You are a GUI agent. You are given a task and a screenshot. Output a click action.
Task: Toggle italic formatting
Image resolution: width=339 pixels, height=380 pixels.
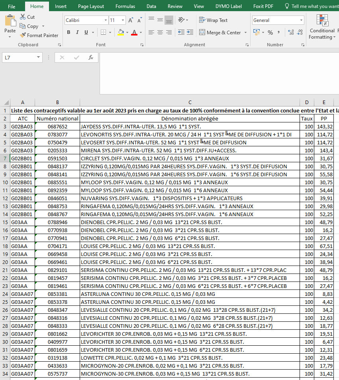pos(78,32)
